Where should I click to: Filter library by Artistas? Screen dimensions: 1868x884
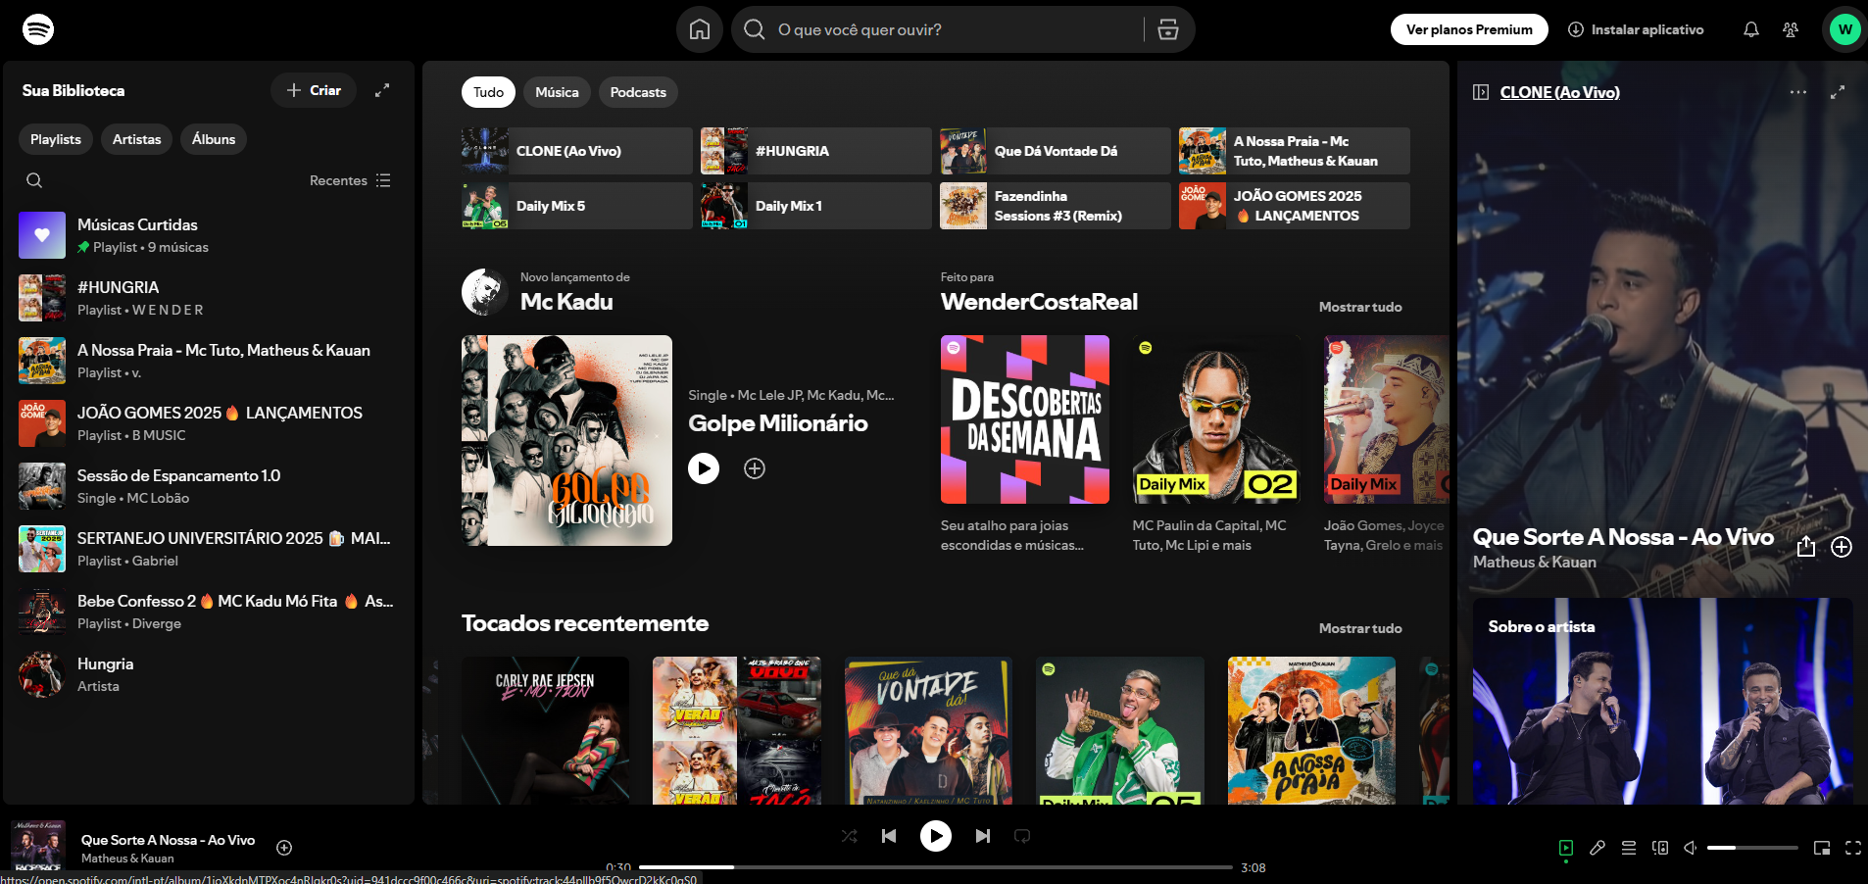[136, 139]
